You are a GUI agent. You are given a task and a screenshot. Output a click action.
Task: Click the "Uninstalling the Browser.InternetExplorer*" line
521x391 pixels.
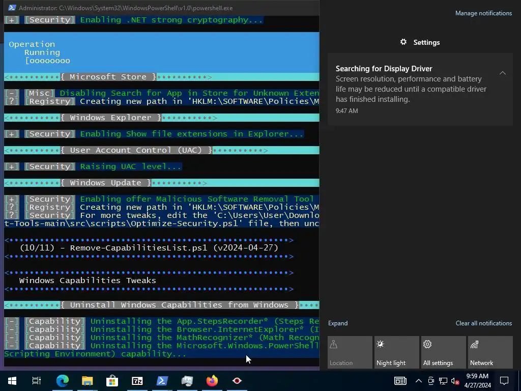click(x=205, y=329)
